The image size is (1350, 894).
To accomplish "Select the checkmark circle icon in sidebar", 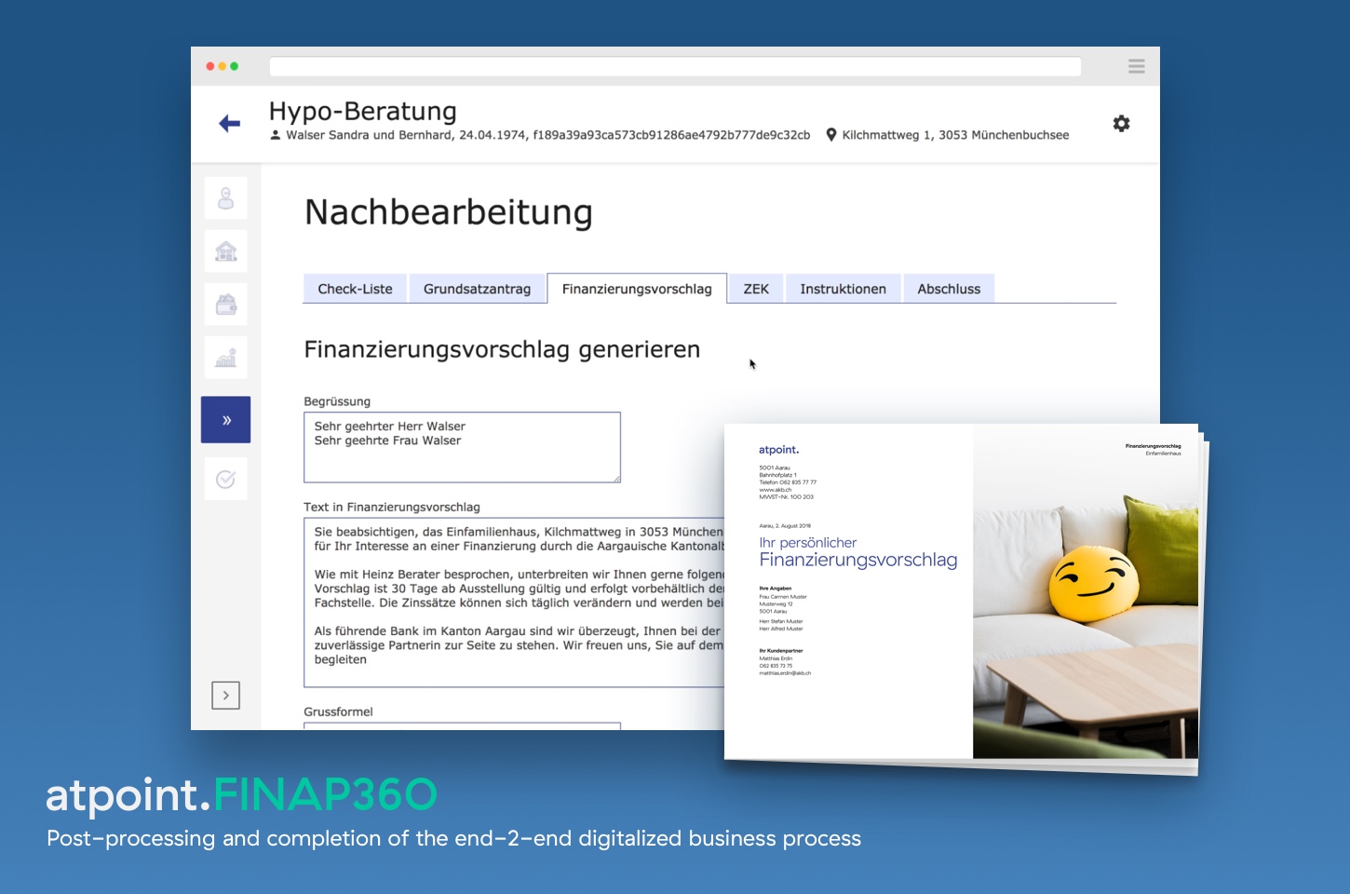I will click(x=226, y=479).
